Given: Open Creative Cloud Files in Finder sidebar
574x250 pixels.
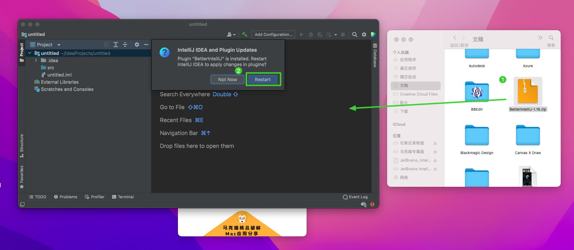Looking at the screenshot, I should coord(416,94).
